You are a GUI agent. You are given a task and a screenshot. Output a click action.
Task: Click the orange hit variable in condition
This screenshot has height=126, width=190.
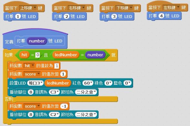[24, 55]
